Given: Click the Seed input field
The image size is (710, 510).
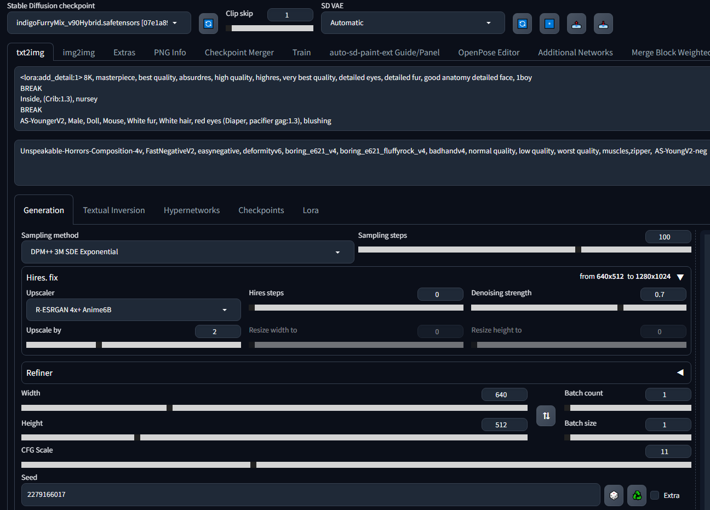Looking at the screenshot, I should 310,495.
